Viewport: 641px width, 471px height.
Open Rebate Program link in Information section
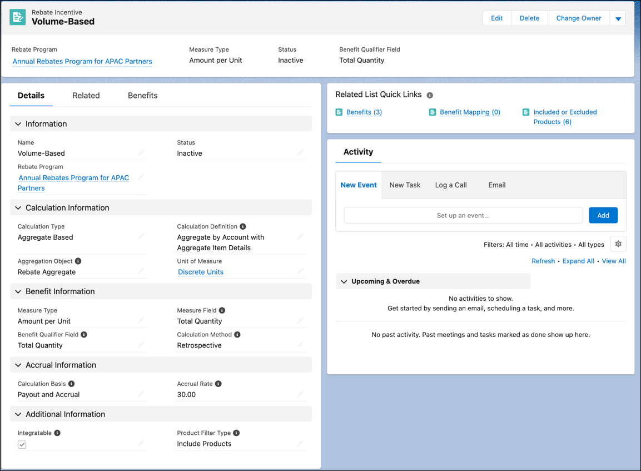73,183
